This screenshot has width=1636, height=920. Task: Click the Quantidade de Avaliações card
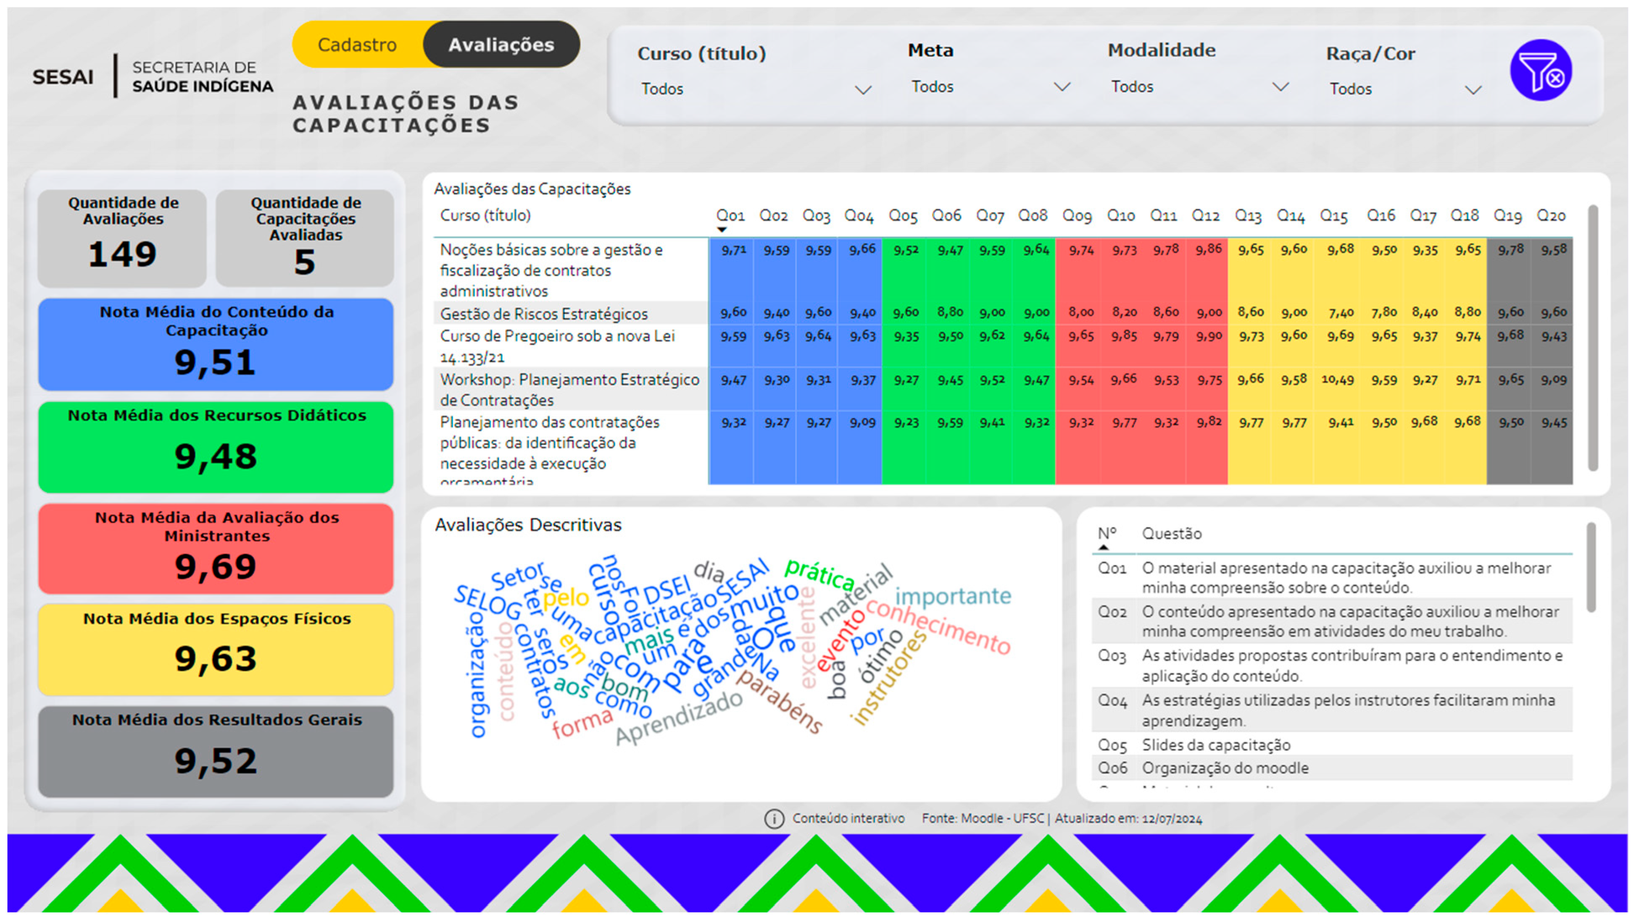tap(122, 238)
